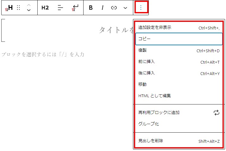The height and width of the screenshot is (151, 226).
Task: Toggle the three-dot options menu
Action: pyautogui.click(x=141, y=8)
